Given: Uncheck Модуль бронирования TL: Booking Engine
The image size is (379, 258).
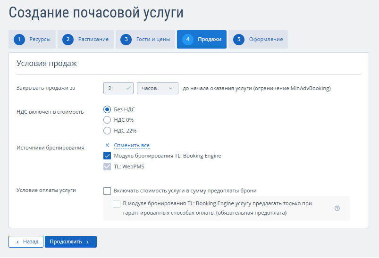Looking at the screenshot, I should click(x=107, y=156).
